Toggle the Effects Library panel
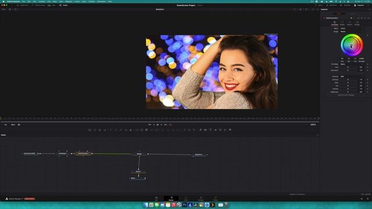Image resolution: width=372 pixels, height=209 pixels. click(38, 5)
